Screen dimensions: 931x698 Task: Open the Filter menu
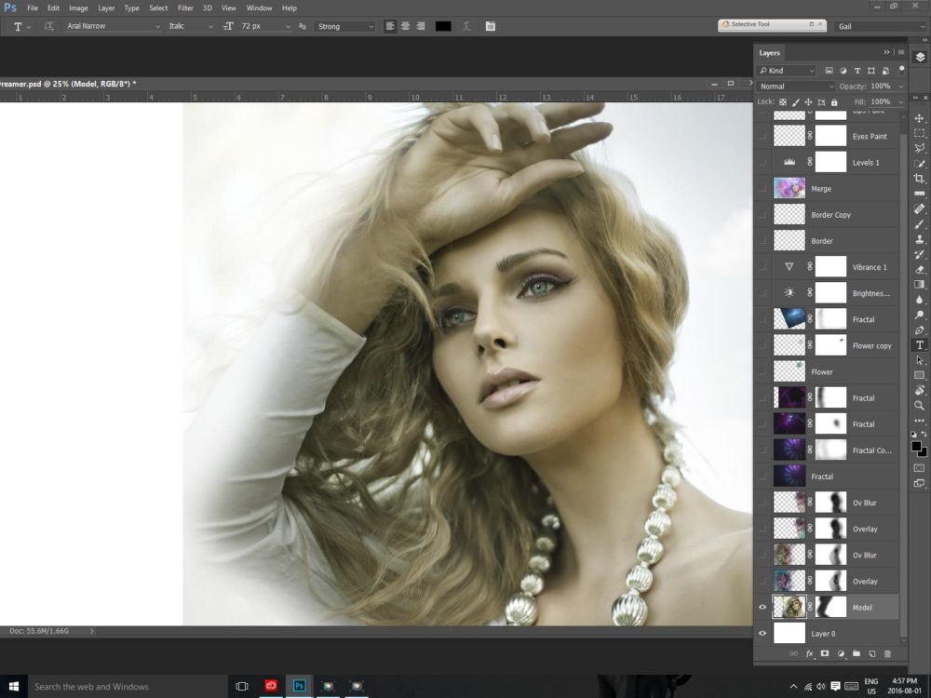click(185, 7)
